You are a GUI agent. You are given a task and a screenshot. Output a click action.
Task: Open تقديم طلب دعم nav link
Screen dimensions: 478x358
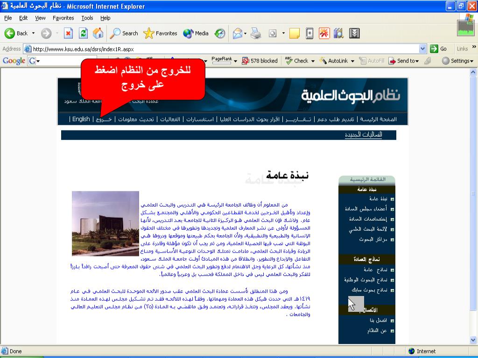[336, 119]
